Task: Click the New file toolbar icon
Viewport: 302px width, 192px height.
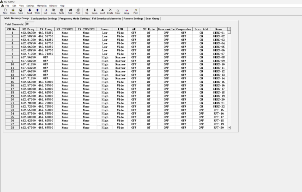Action: [5, 11]
